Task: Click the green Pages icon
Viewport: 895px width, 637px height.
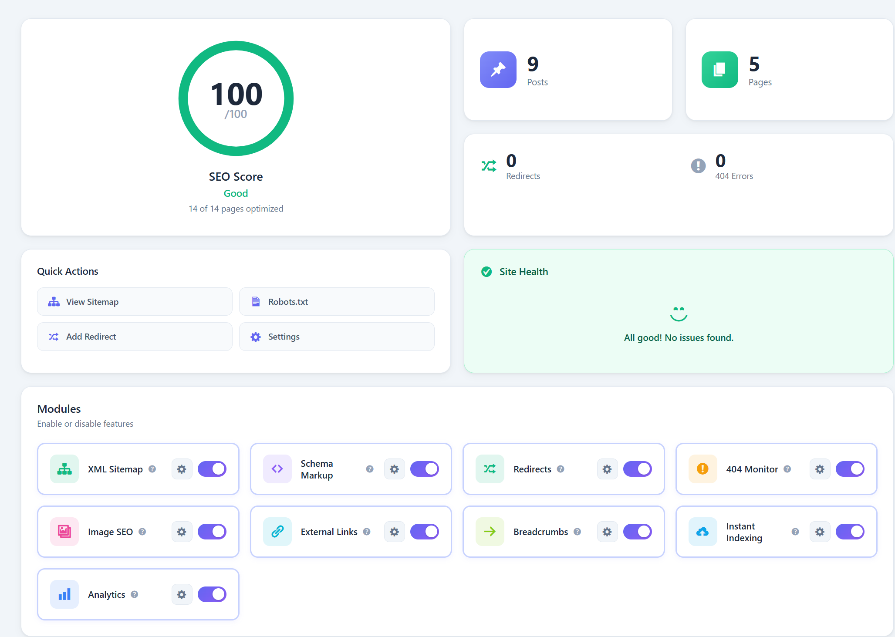Action: click(x=719, y=70)
